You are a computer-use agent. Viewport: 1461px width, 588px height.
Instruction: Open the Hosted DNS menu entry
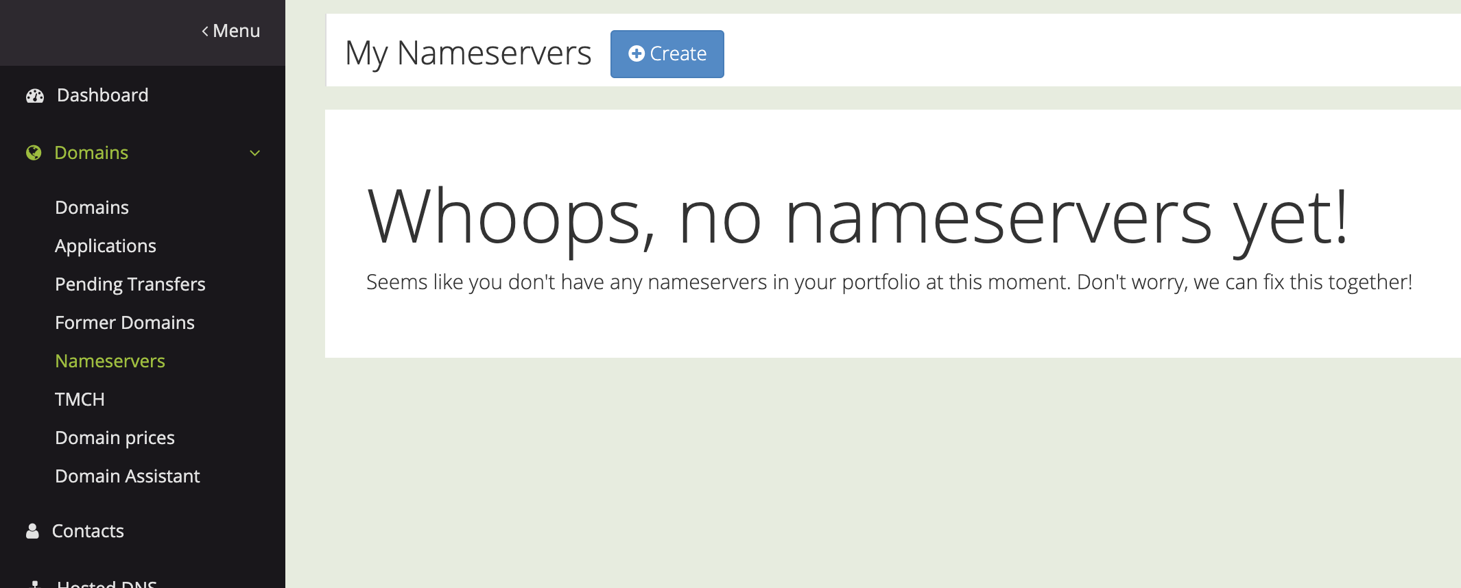coord(107,583)
